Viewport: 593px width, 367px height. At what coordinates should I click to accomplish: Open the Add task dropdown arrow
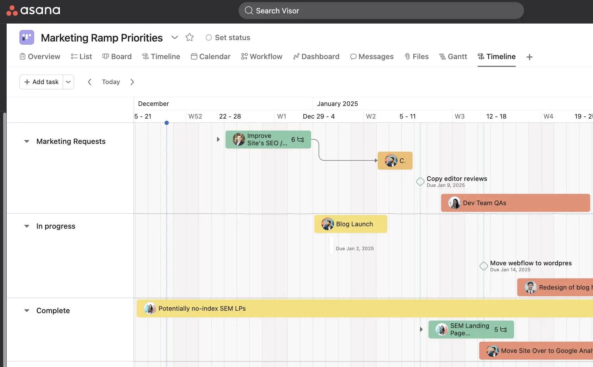[68, 82]
